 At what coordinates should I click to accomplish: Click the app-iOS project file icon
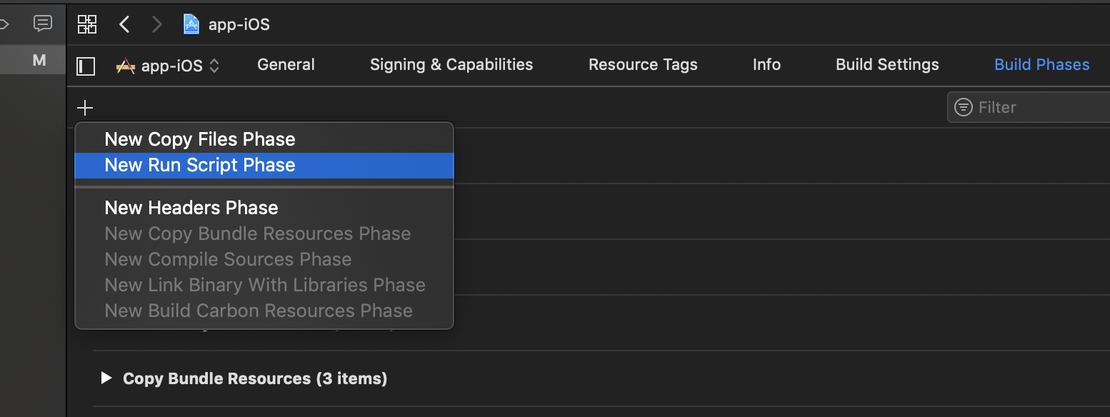coord(191,24)
